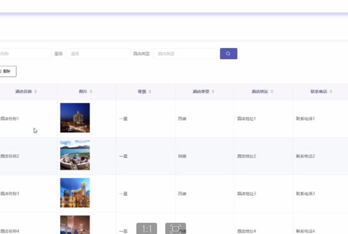Sort by the 酒店地址 column arrows
Screen dimensions: 348x234
[x=271, y=91]
